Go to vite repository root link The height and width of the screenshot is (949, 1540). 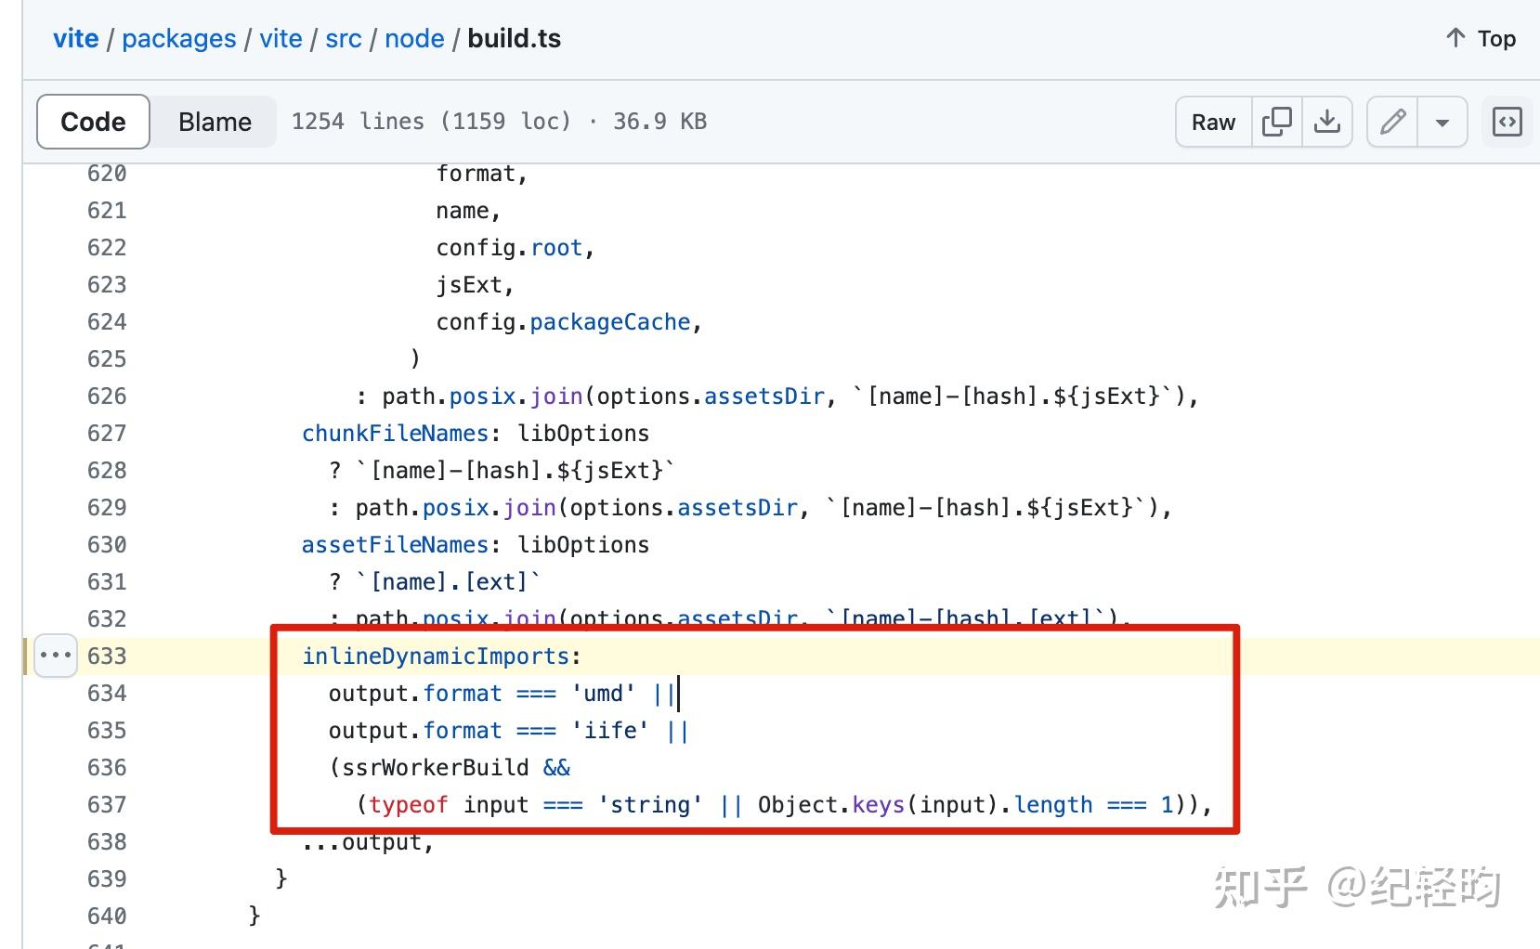coord(75,38)
